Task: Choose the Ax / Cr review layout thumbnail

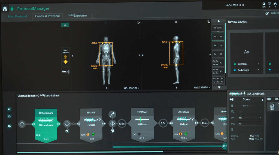Action: coord(218,45)
